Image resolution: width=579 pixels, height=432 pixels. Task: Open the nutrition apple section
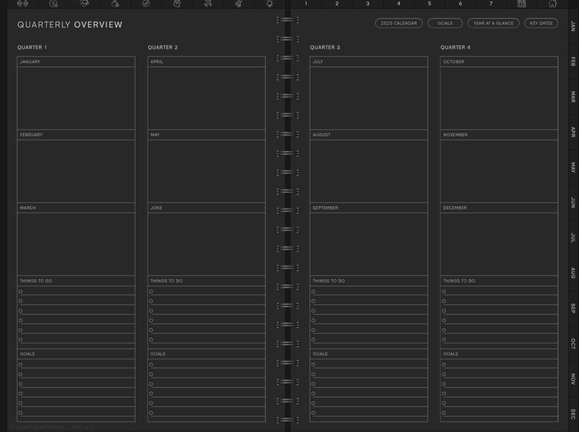[x=115, y=4]
